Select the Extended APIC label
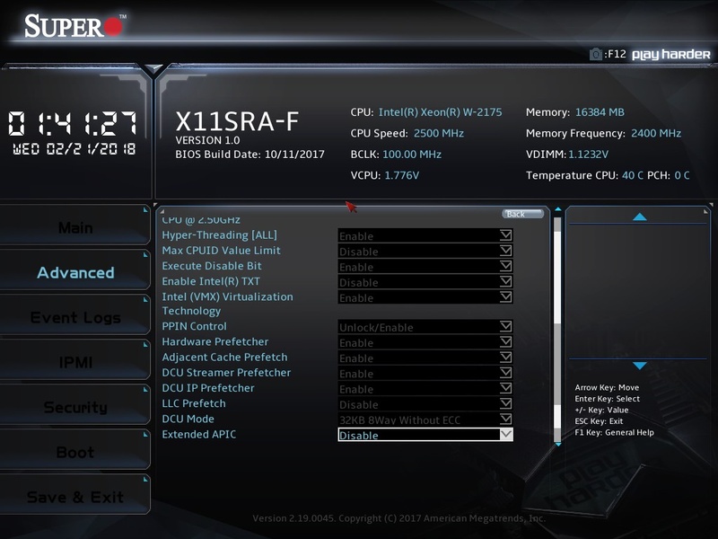Screen dimensions: 718x539 click(x=198, y=434)
